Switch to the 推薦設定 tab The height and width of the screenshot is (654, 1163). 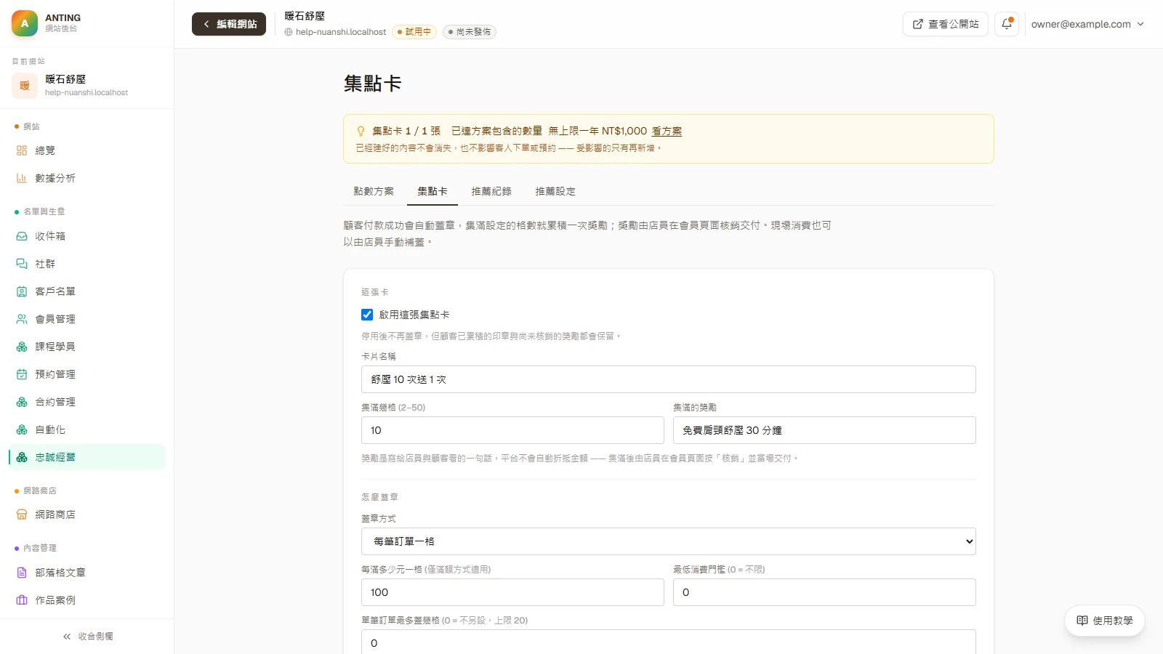point(555,191)
